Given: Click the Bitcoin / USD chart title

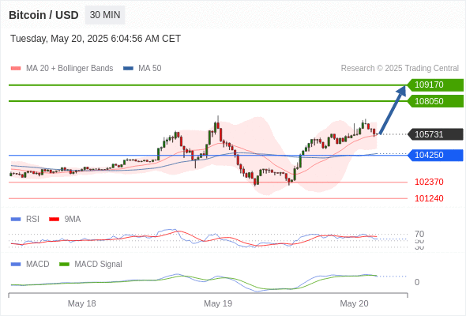Looking at the screenshot, I should [x=43, y=15].
